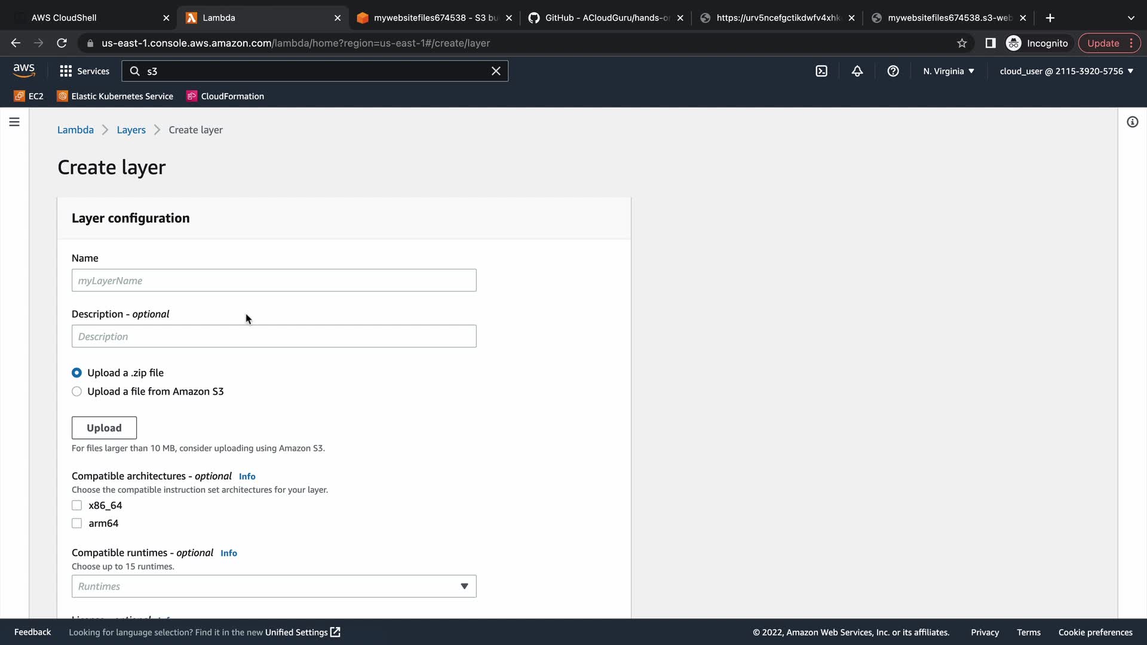Clear the s3 search text

tap(495, 71)
